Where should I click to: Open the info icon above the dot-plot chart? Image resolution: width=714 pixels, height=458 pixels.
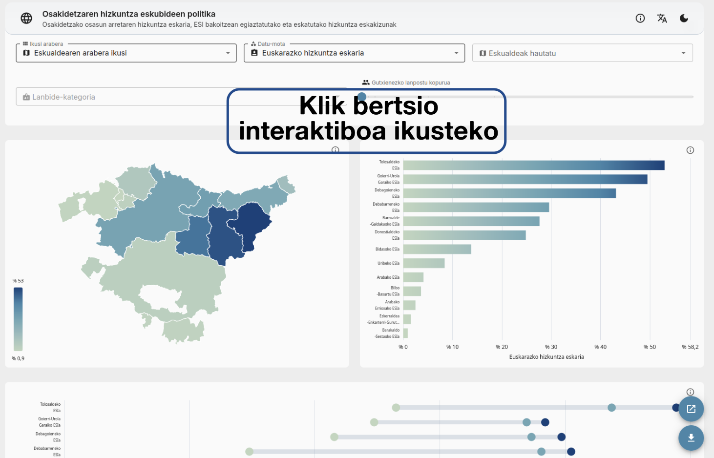pos(690,392)
